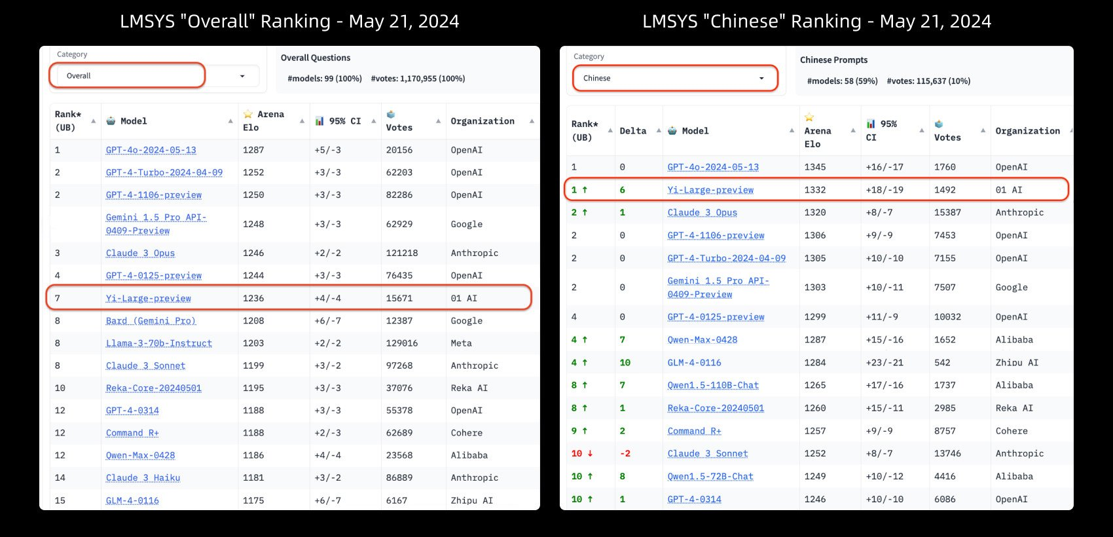Click dropdown arrow beside Overall category
This screenshot has height=537, width=1113.
click(242, 76)
